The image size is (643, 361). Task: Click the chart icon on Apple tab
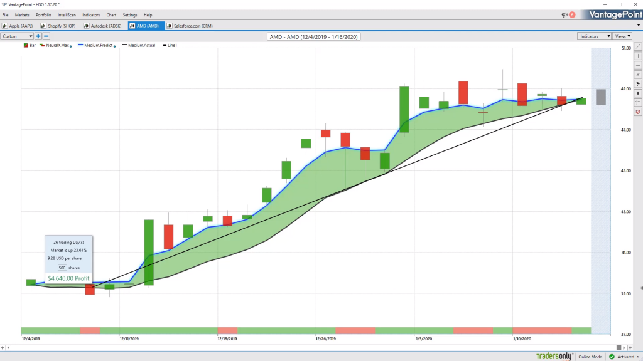click(4, 26)
